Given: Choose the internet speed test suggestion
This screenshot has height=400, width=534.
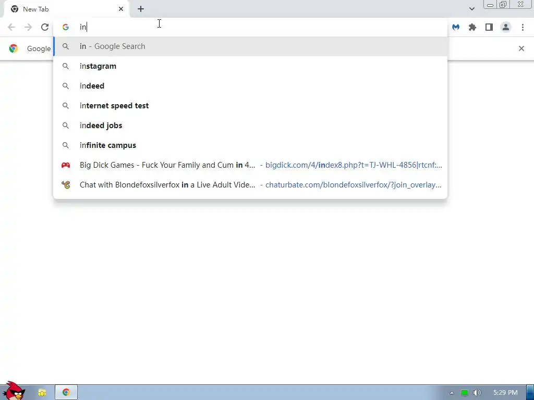Looking at the screenshot, I should click(250, 105).
